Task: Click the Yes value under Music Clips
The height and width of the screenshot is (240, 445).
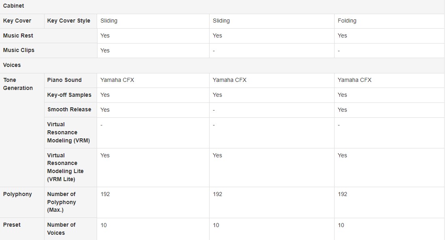Action: (x=105, y=50)
